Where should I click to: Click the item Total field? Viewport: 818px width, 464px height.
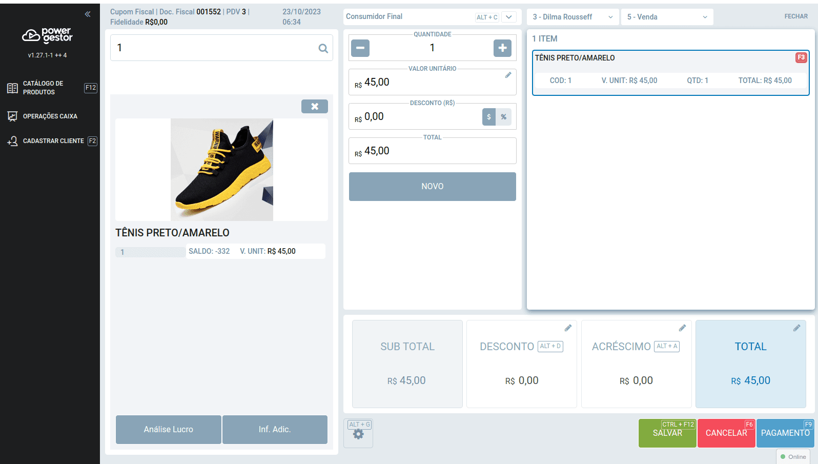click(x=432, y=151)
